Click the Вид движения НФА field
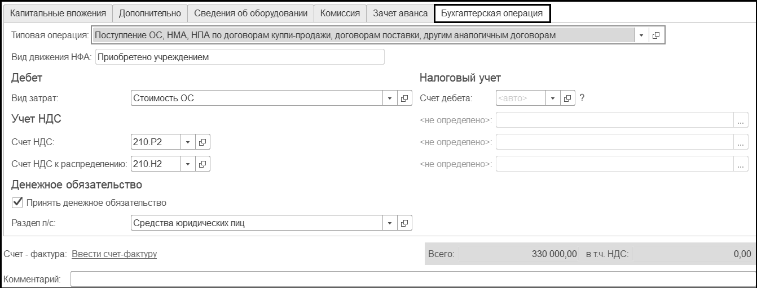757x288 pixels. point(240,57)
